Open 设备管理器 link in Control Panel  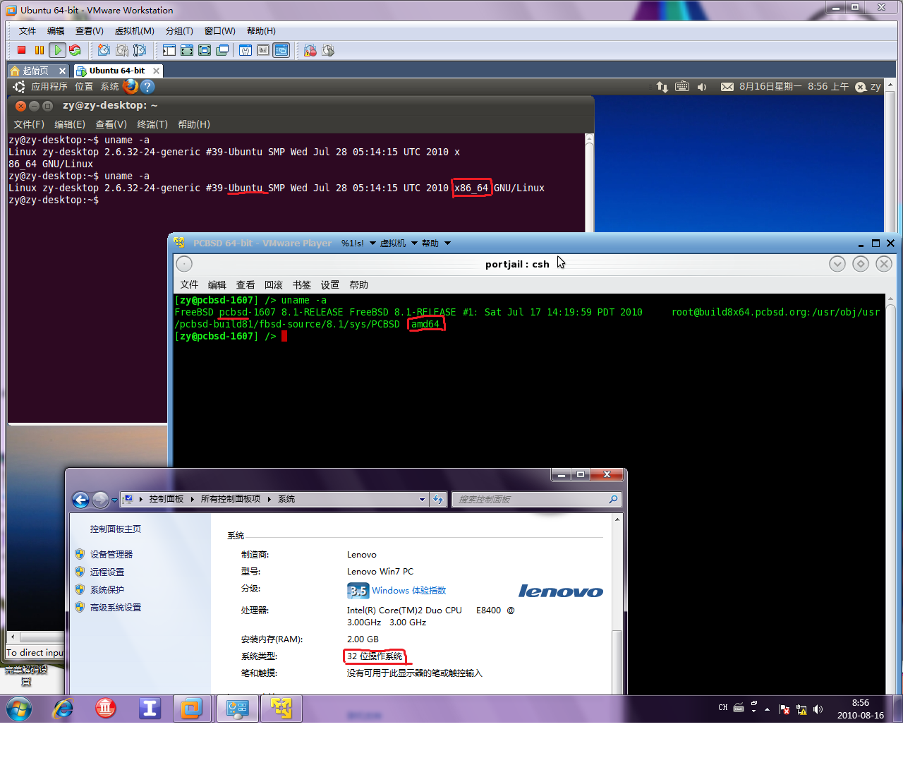111,554
